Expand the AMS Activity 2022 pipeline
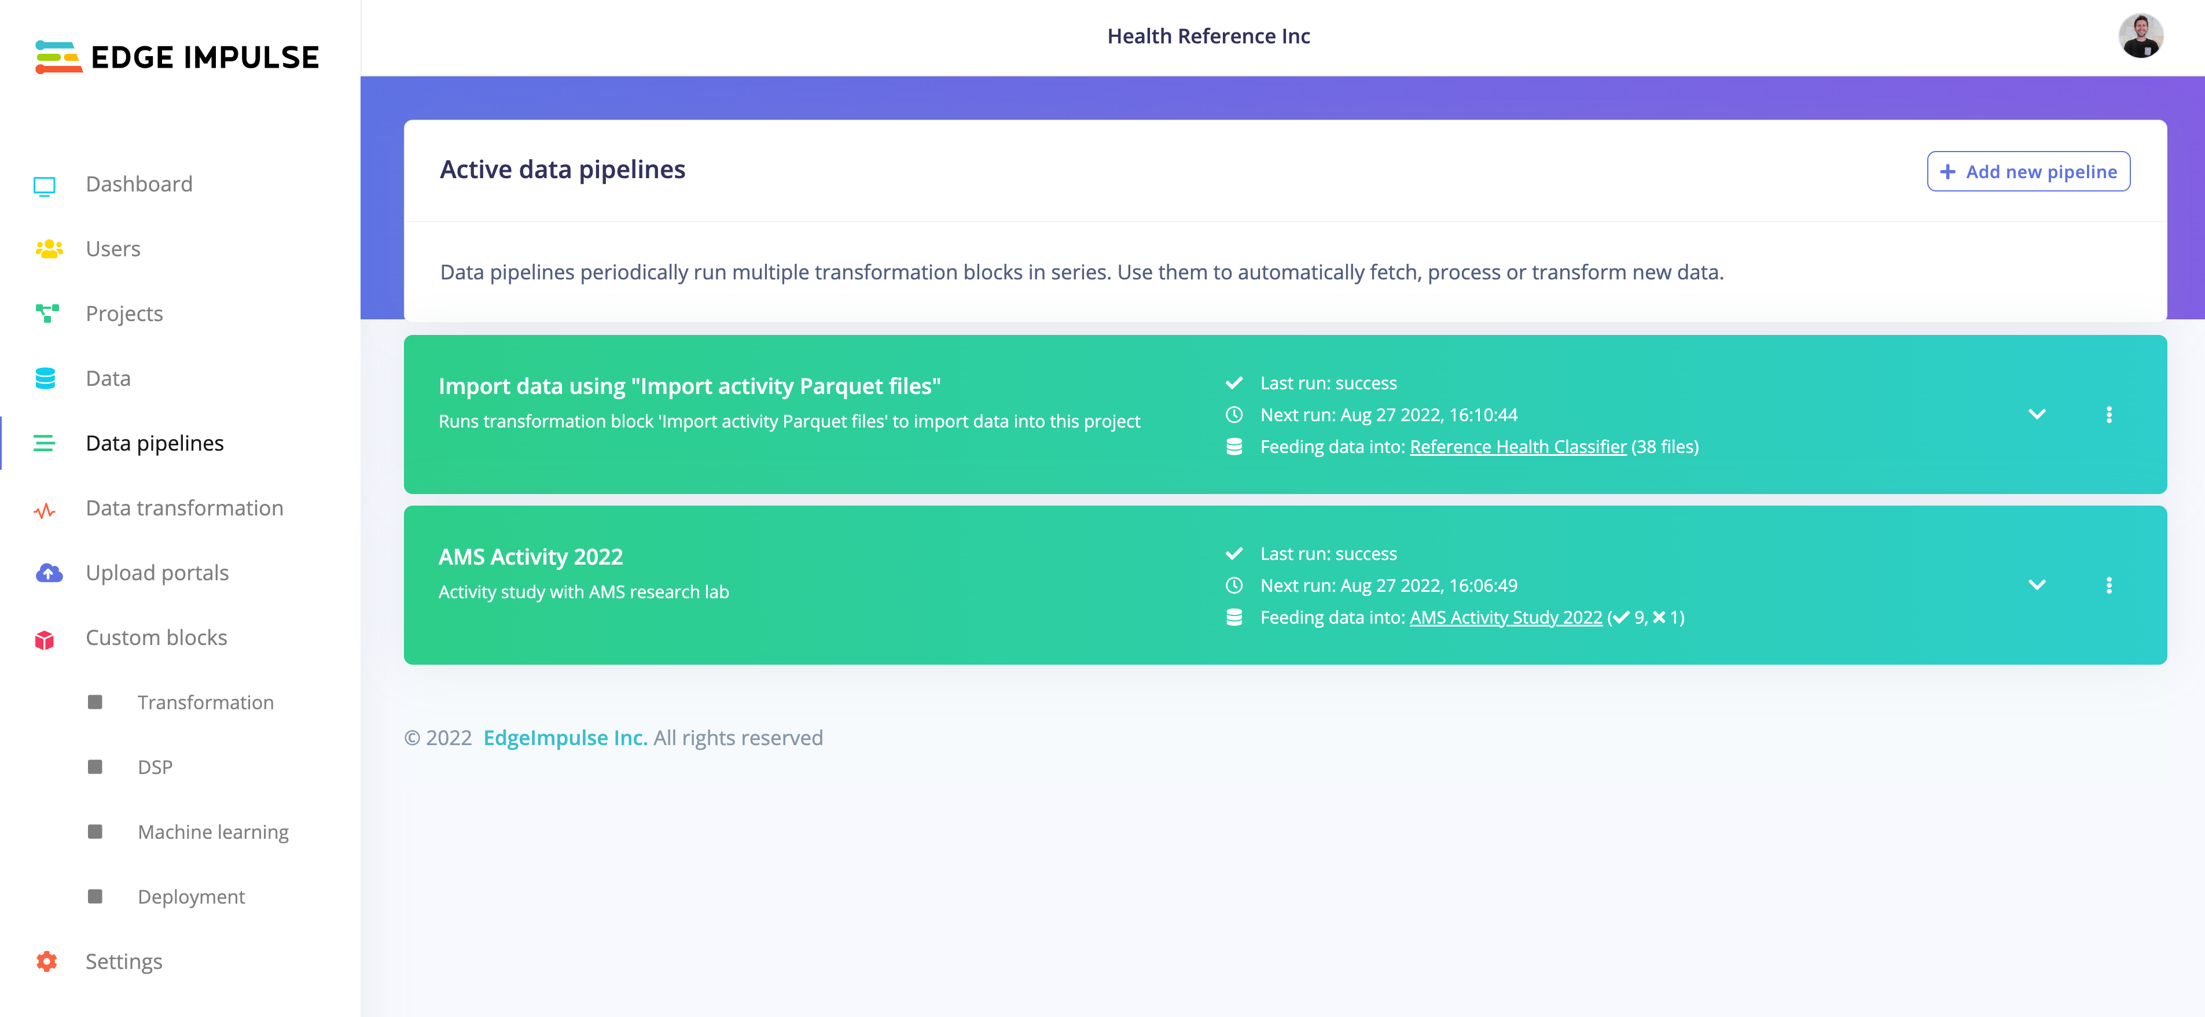 (x=2037, y=585)
